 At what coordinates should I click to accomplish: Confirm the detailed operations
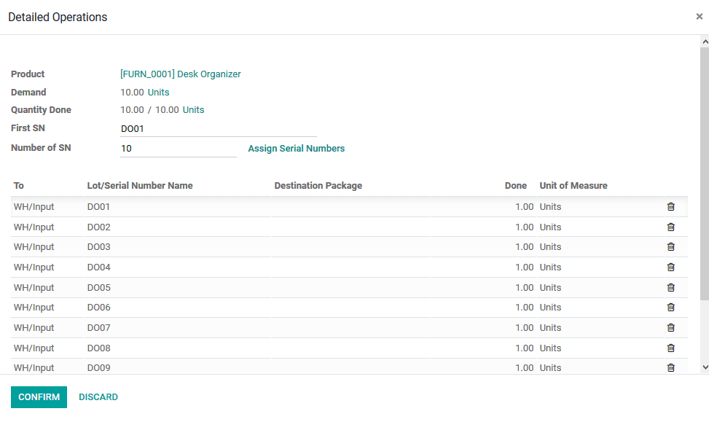point(39,397)
